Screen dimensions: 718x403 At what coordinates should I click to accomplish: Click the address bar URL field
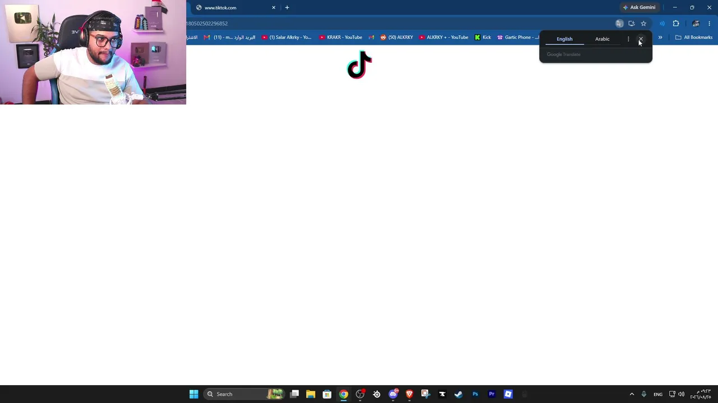pyautogui.click(x=398, y=24)
